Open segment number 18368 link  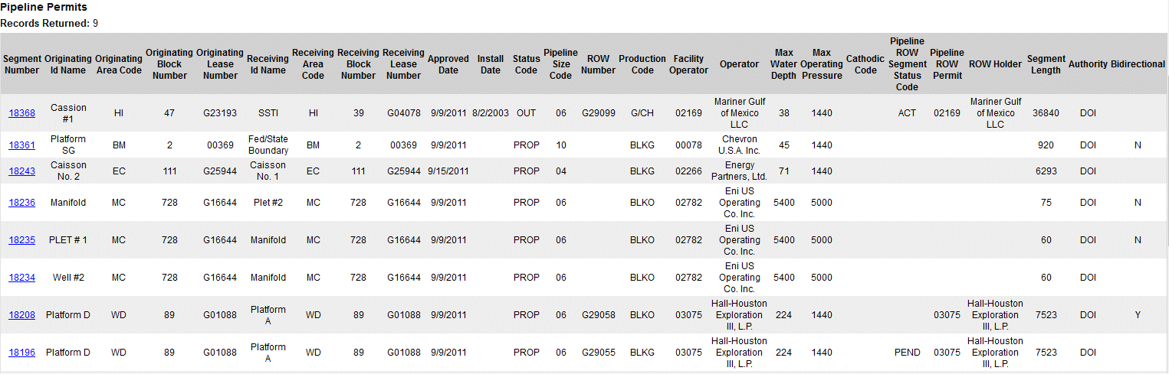point(21,113)
